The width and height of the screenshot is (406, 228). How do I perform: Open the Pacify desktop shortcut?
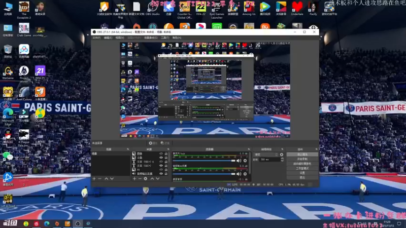[x=313, y=9]
